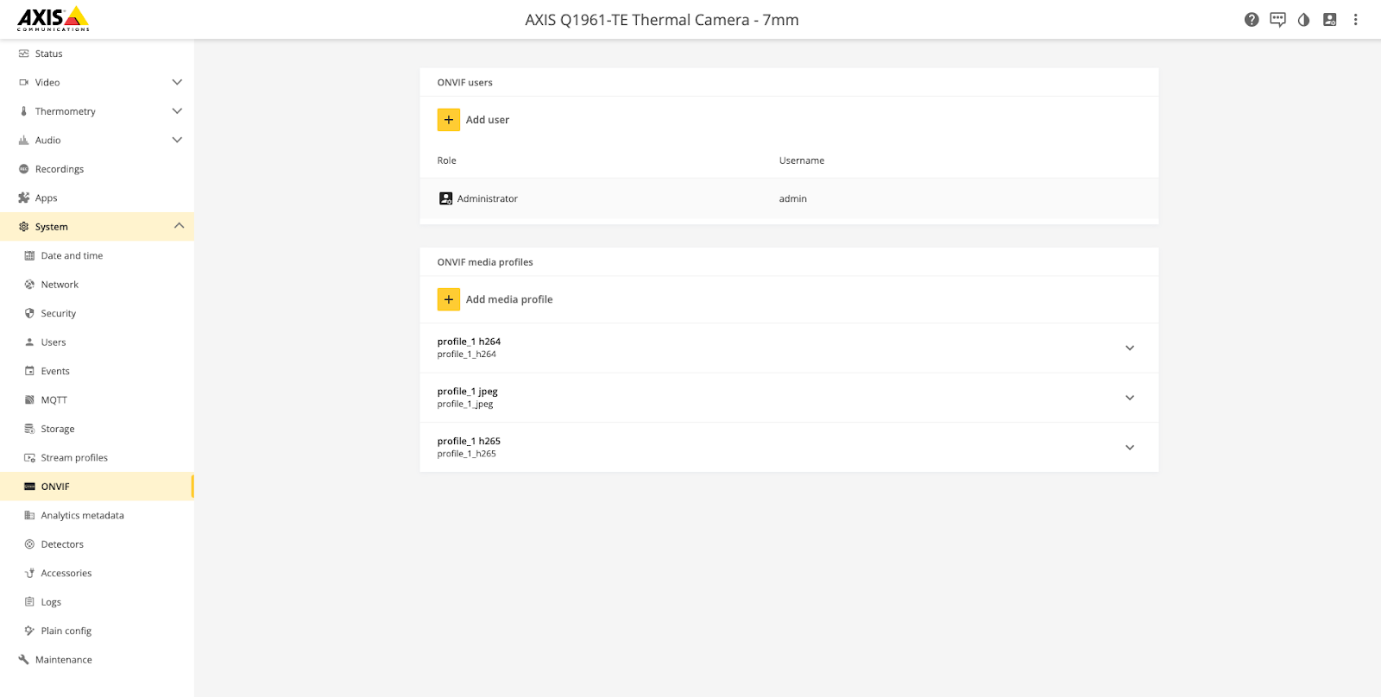Expand the profile_1 jpeg media profile
Image resolution: width=1381 pixels, height=697 pixels.
(1129, 398)
